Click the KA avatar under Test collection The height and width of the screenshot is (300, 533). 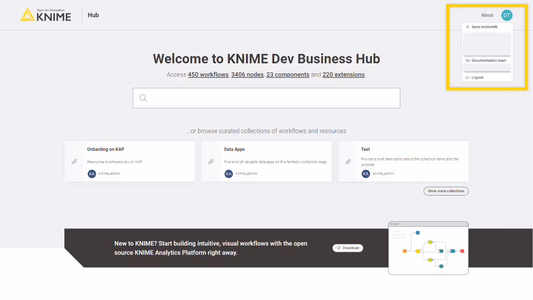pyautogui.click(x=365, y=174)
